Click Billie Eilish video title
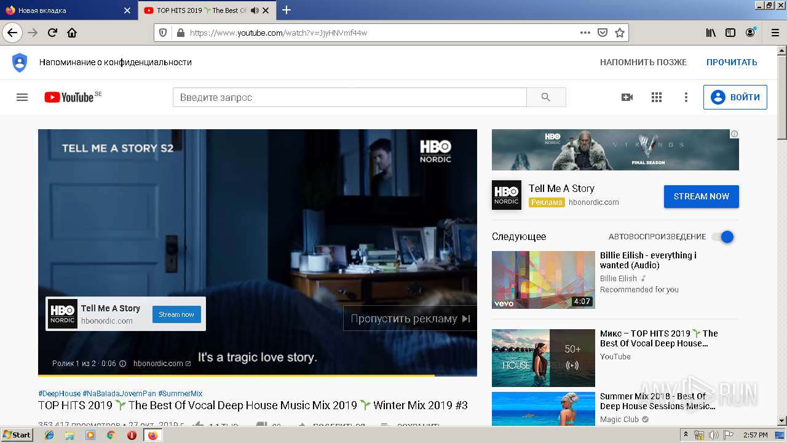Screen dimensions: 787x443 point(648,260)
